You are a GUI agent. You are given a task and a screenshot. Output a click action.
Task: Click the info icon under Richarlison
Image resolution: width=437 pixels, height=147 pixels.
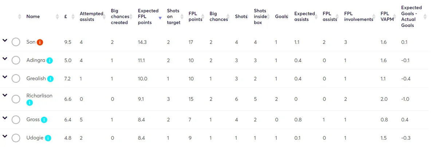(30, 103)
